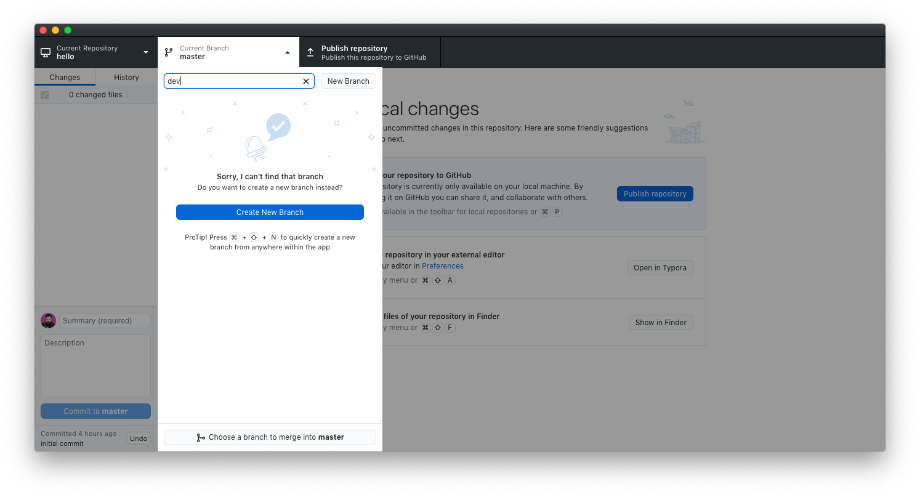The width and height of the screenshot is (920, 497).
Task: Click the merge icon beside the merge option
Action: [x=201, y=437]
